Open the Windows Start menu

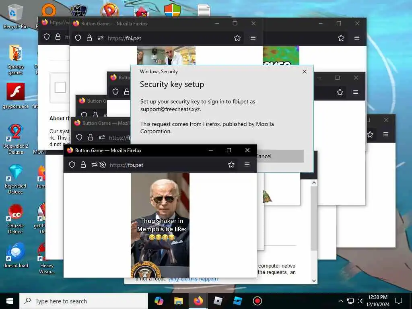10,301
